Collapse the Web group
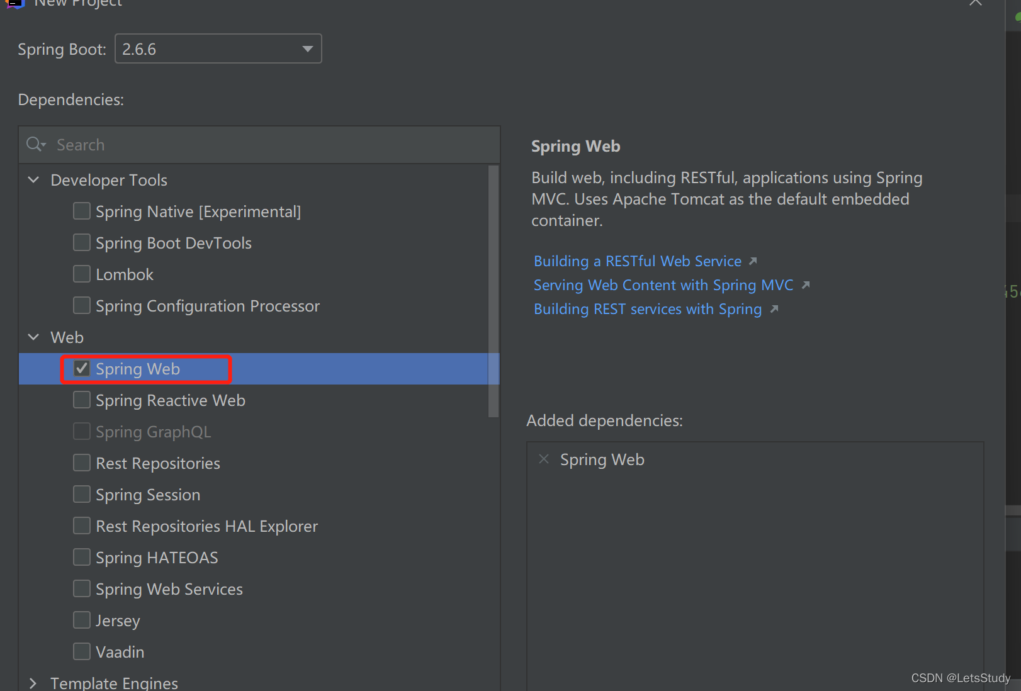The width and height of the screenshot is (1021, 691). pyautogui.click(x=33, y=337)
